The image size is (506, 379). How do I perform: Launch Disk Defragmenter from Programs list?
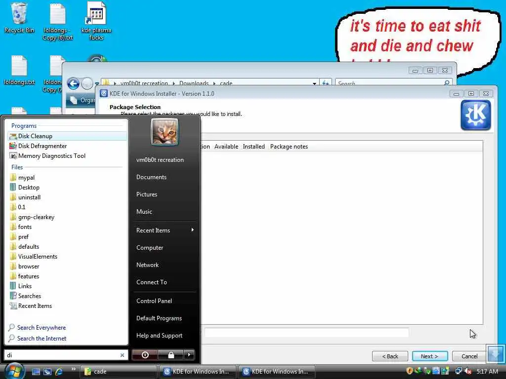point(67,146)
